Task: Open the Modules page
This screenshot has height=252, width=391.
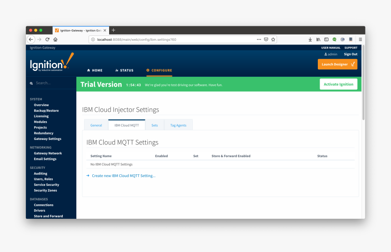Action: pos(40,122)
